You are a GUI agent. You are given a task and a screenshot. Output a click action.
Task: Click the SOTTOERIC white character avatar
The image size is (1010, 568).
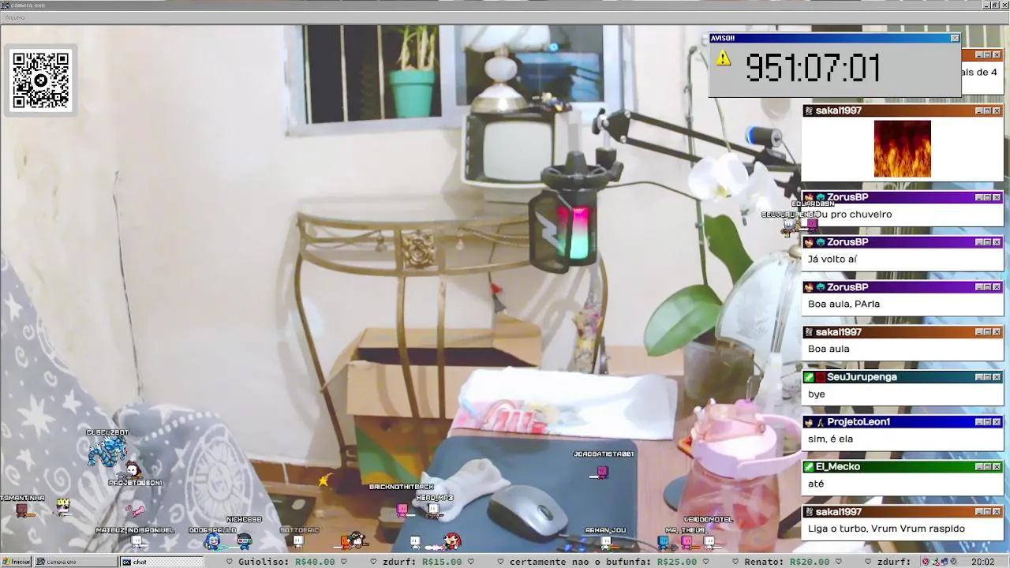[298, 541]
